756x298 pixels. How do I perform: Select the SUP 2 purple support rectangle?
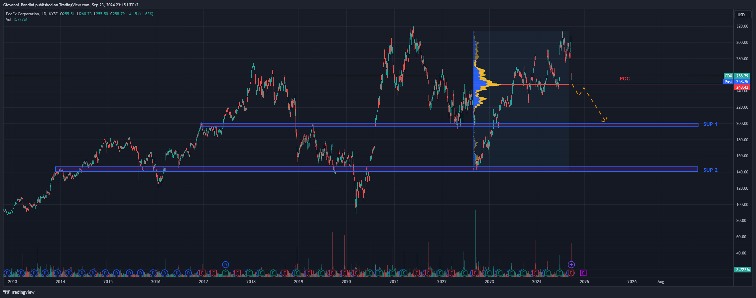pos(376,169)
